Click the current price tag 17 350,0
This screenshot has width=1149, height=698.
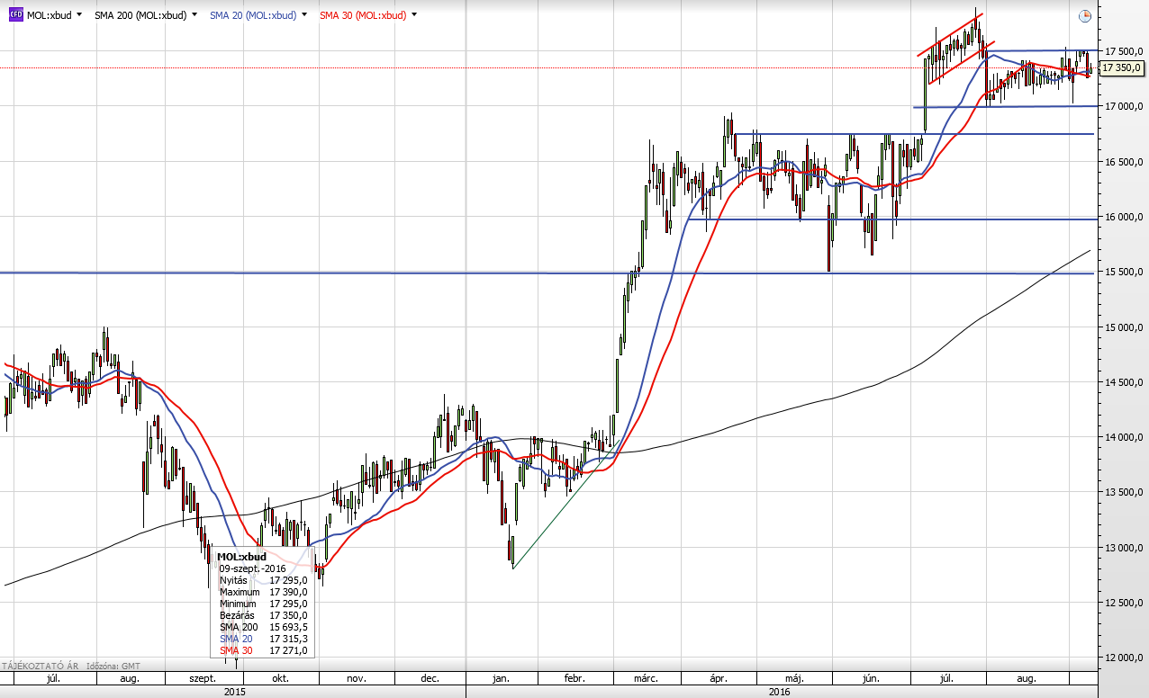(1121, 67)
